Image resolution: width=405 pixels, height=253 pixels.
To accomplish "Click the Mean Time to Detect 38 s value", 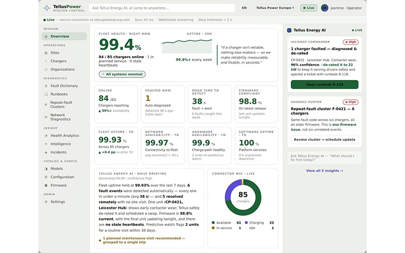I will [199, 102].
